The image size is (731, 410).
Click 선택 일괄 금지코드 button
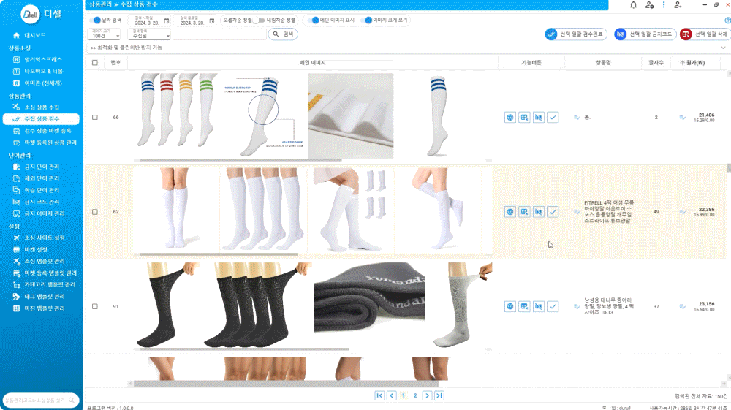pos(645,34)
